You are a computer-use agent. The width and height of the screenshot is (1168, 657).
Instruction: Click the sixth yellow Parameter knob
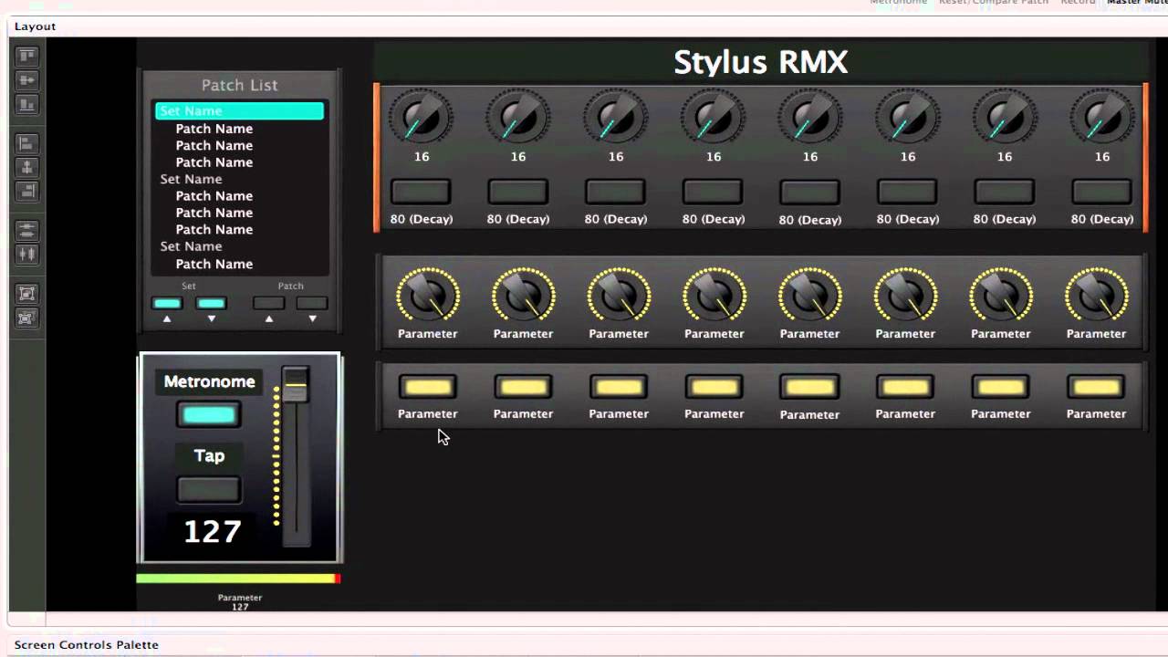[x=905, y=296]
